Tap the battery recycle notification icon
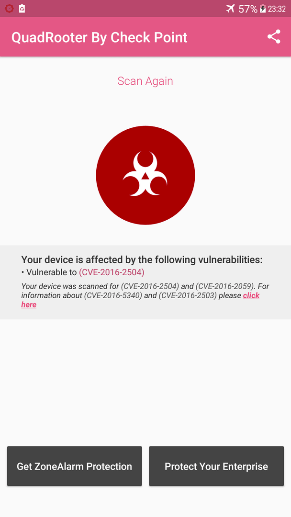The height and width of the screenshot is (517, 291). [x=22, y=9]
